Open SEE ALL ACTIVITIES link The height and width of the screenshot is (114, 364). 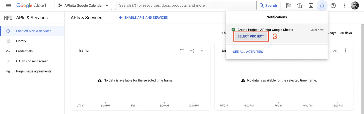[x=248, y=52]
